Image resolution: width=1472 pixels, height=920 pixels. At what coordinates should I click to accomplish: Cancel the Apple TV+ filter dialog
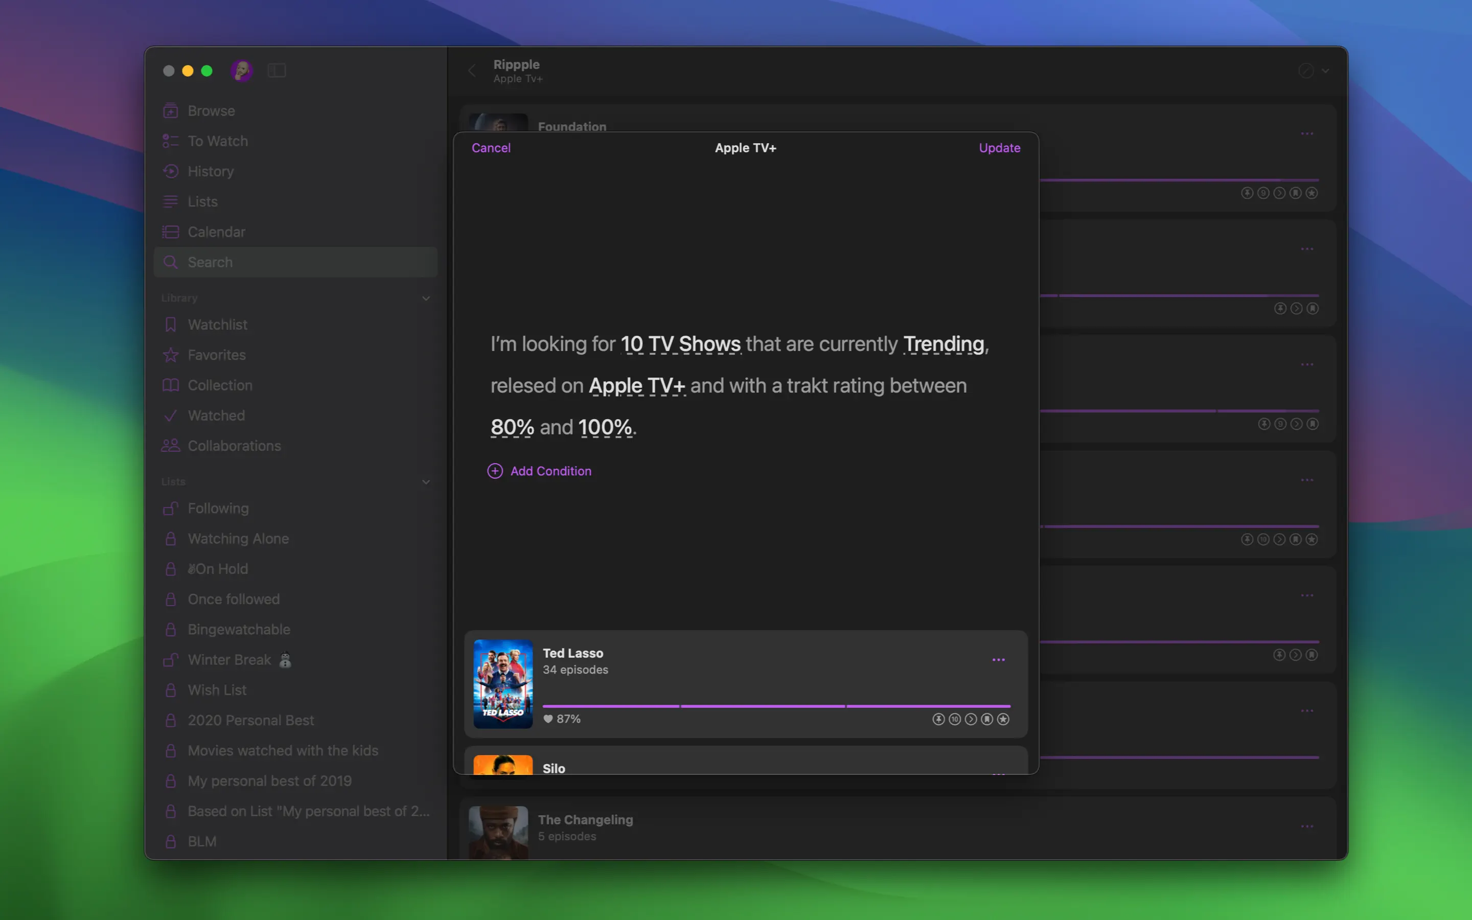491,148
